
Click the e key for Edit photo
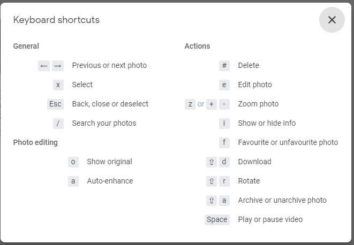pos(224,85)
